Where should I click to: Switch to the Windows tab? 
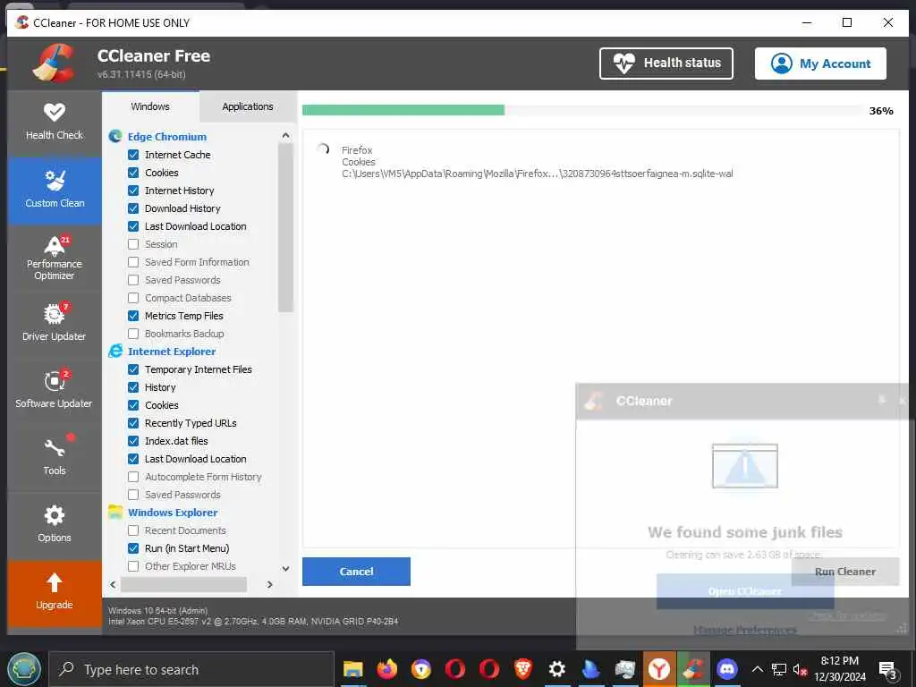pyautogui.click(x=150, y=106)
